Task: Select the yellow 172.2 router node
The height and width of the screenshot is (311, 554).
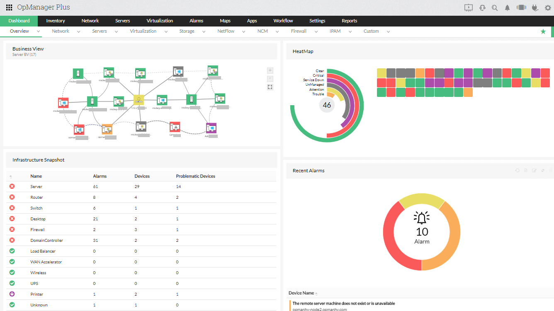Action: (x=138, y=100)
